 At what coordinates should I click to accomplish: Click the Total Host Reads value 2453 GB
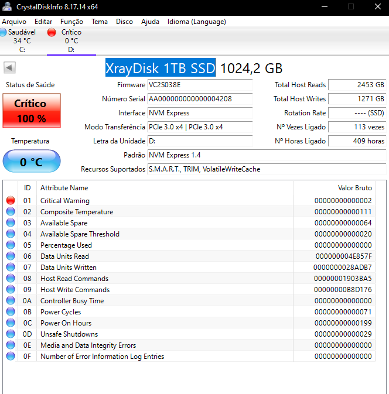(357, 85)
